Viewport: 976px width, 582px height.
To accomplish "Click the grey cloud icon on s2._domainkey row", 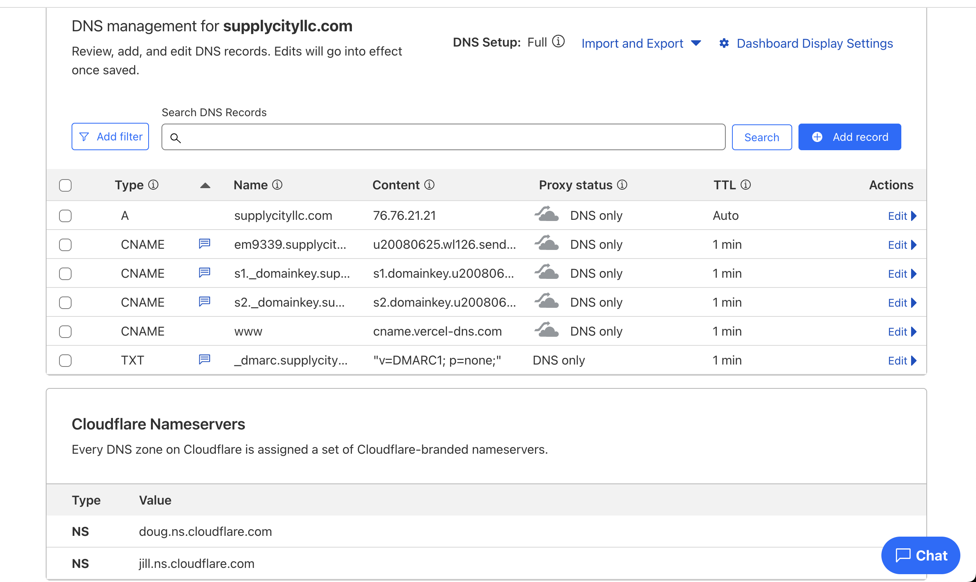I will [547, 301].
